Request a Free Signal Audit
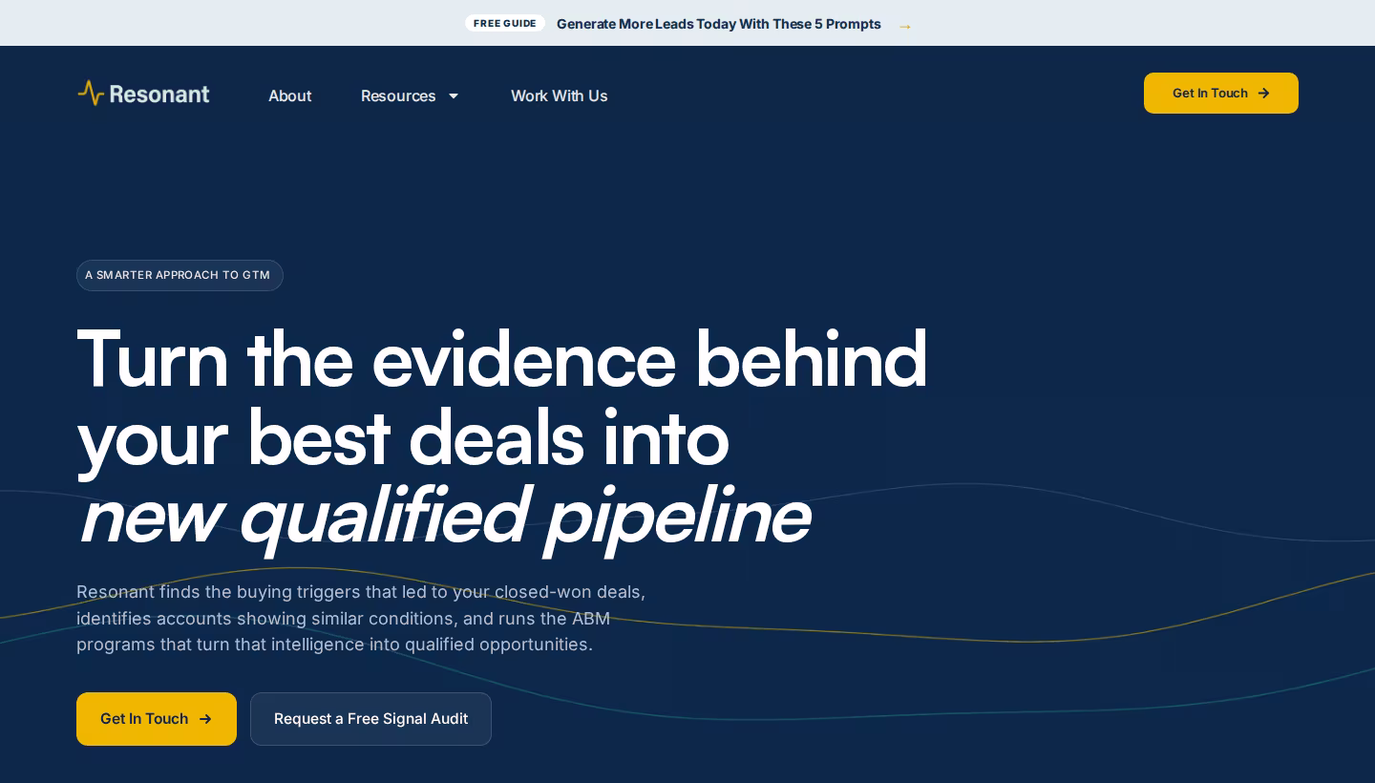Image resolution: width=1375 pixels, height=783 pixels. 370,719
